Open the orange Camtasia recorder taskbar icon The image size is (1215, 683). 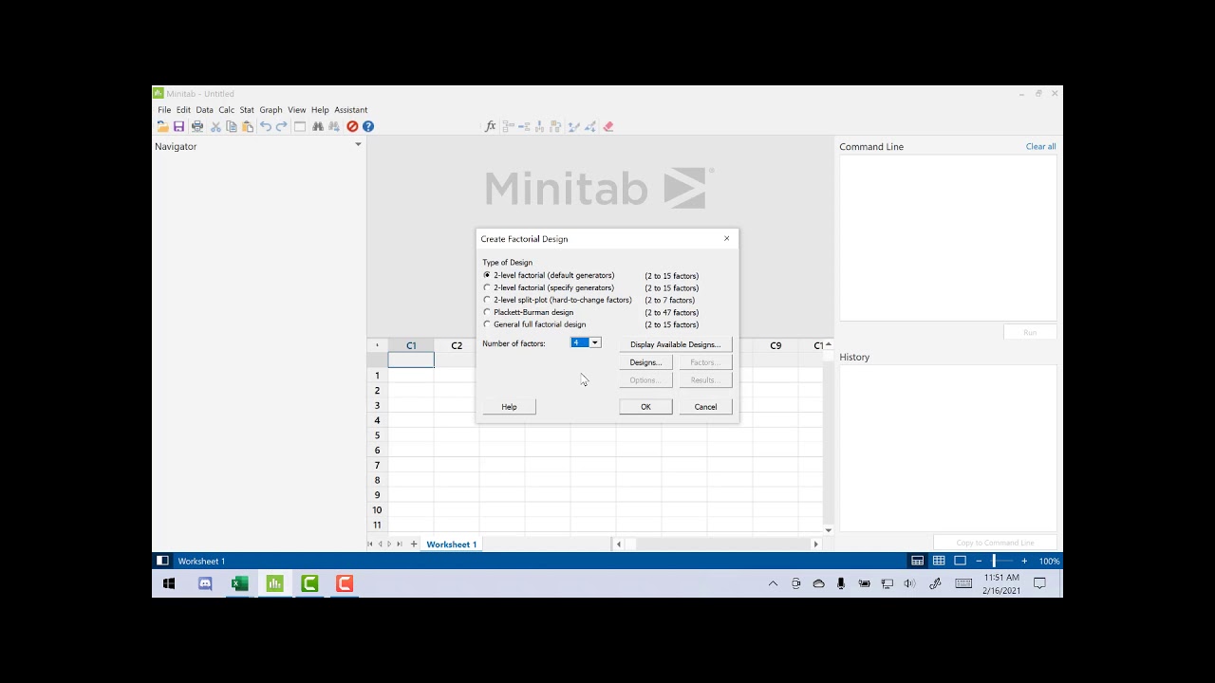345,583
